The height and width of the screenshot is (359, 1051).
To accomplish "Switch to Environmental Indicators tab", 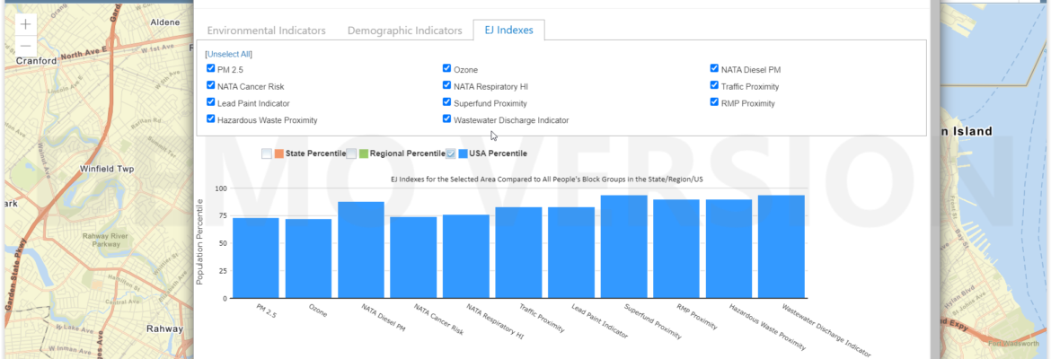I will click(266, 31).
